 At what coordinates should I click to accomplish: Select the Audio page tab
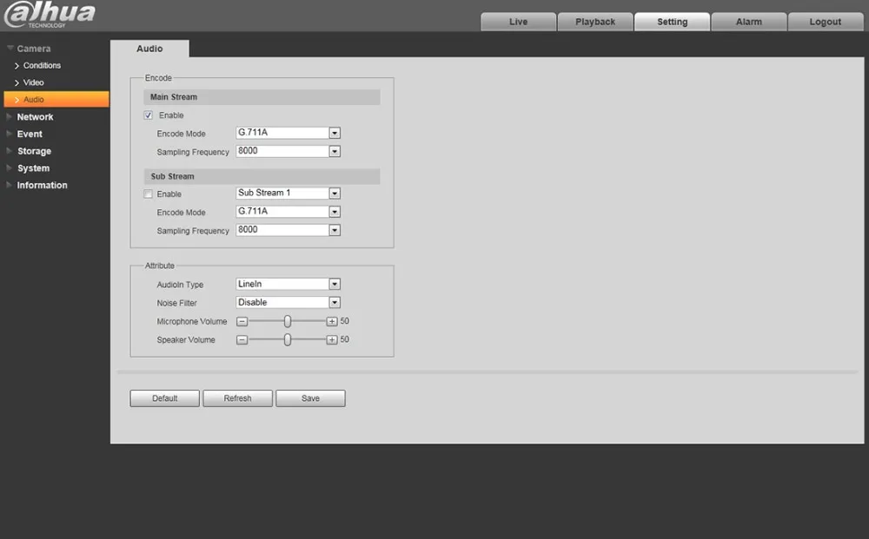click(149, 49)
